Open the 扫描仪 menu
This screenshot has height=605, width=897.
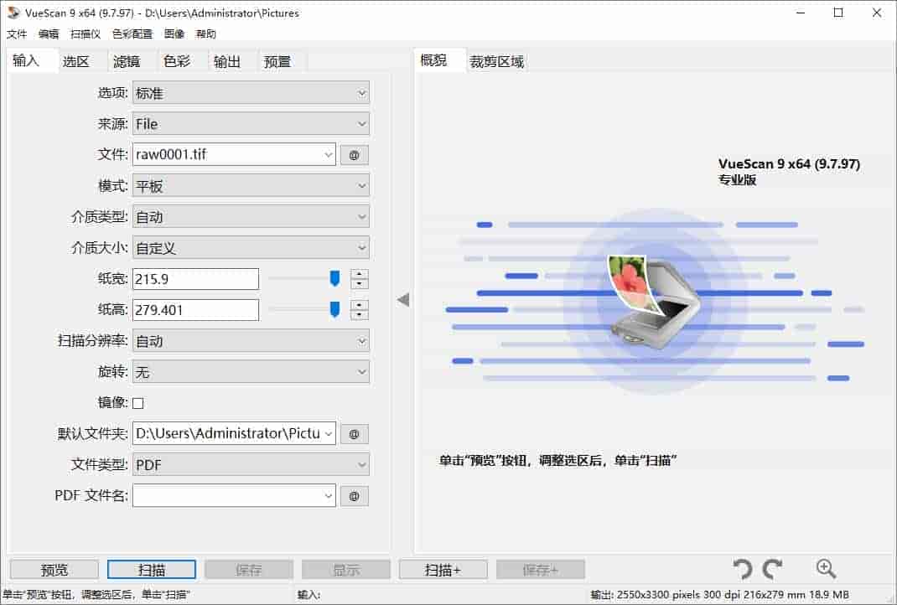86,34
